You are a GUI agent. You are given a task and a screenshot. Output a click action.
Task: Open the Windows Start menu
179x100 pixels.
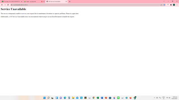(44, 98)
